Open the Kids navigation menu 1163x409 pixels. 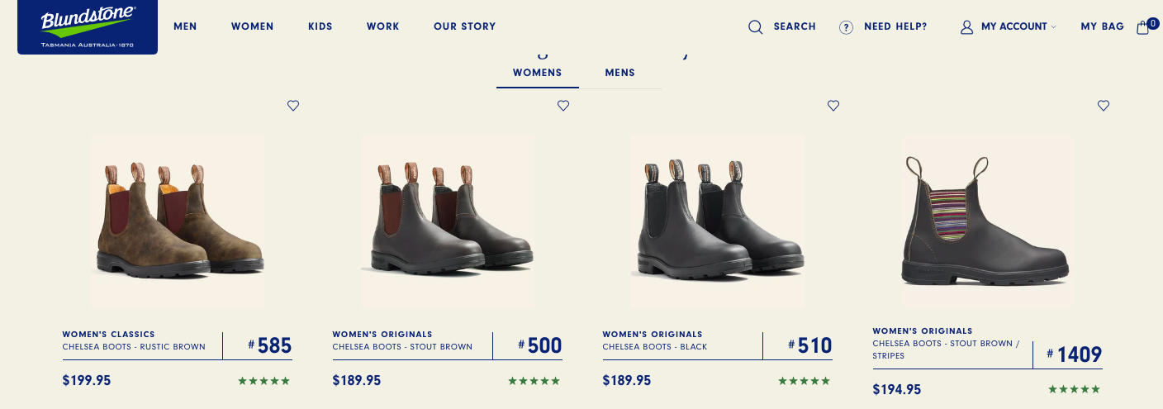[320, 26]
